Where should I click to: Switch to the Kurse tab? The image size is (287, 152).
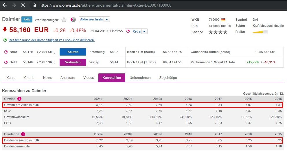(x=11, y=77)
